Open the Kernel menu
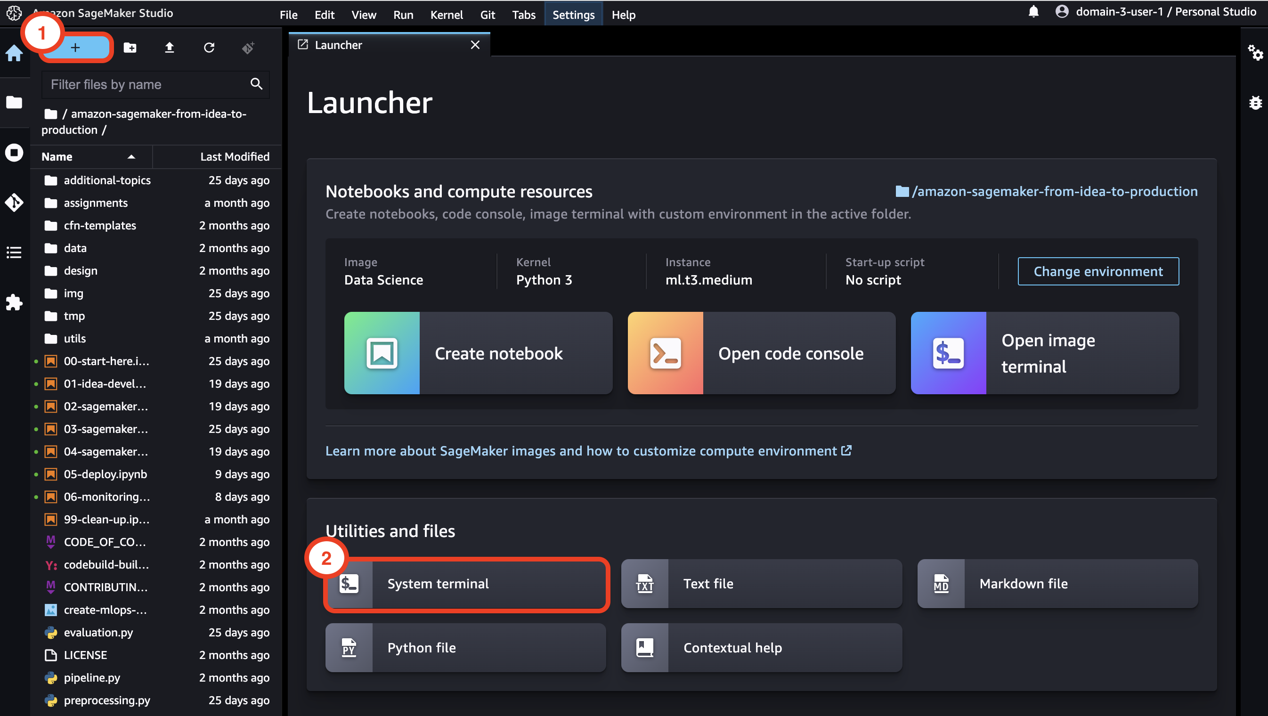The width and height of the screenshot is (1268, 716). click(x=446, y=15)
